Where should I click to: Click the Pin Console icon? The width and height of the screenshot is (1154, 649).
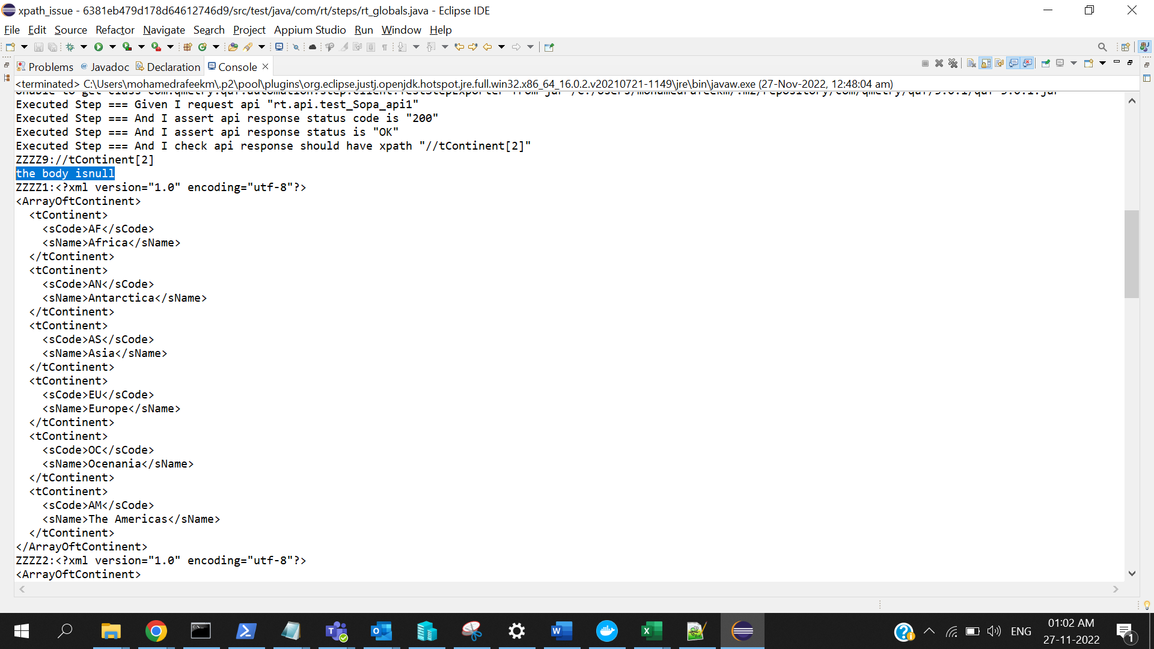[1046, 63]
